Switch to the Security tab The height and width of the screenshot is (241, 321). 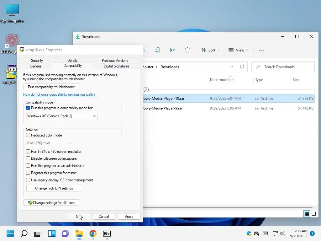pyautogui.click(x=37, y=61)
